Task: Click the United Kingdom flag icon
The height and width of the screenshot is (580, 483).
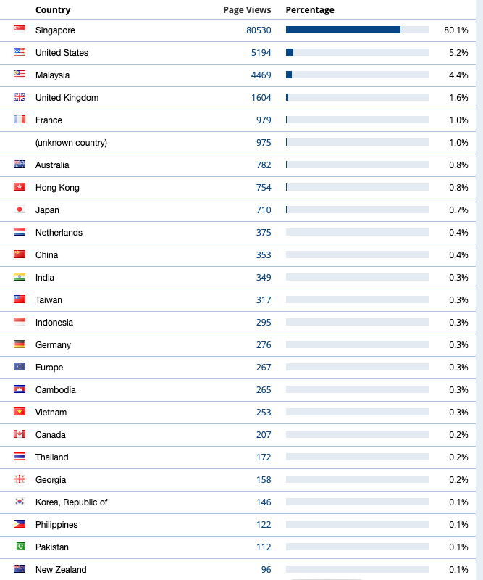Action: tap(20, 97)
